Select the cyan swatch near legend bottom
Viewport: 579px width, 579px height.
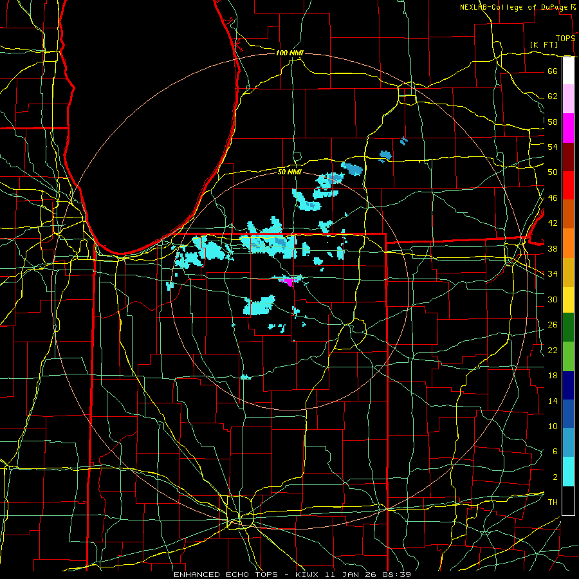[568, 472]
